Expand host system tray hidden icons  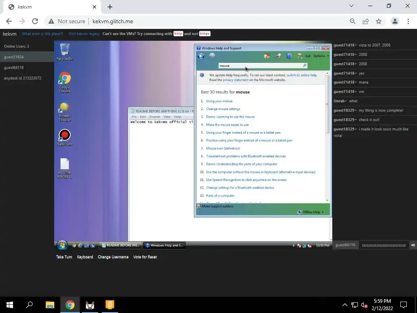(345, 305)
